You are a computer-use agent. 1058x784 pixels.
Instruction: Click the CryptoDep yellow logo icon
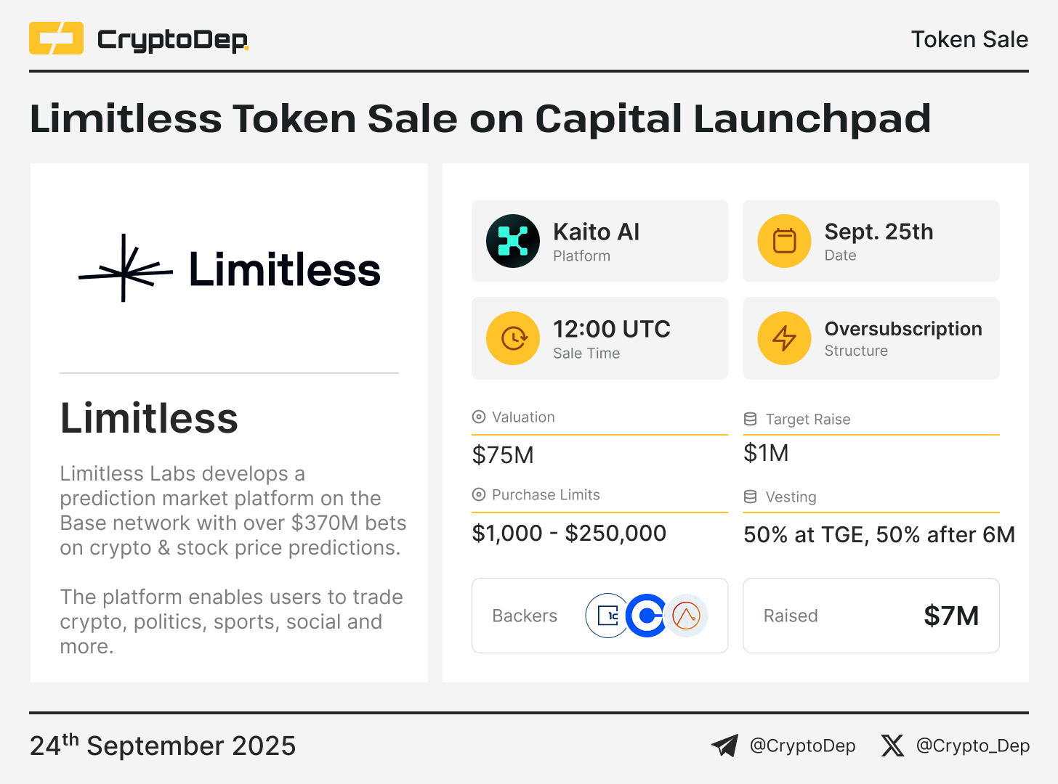[56, 38]
